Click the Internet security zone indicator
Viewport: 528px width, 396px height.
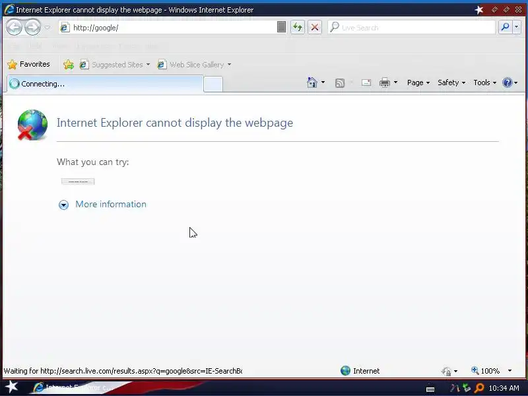(360, 371)
